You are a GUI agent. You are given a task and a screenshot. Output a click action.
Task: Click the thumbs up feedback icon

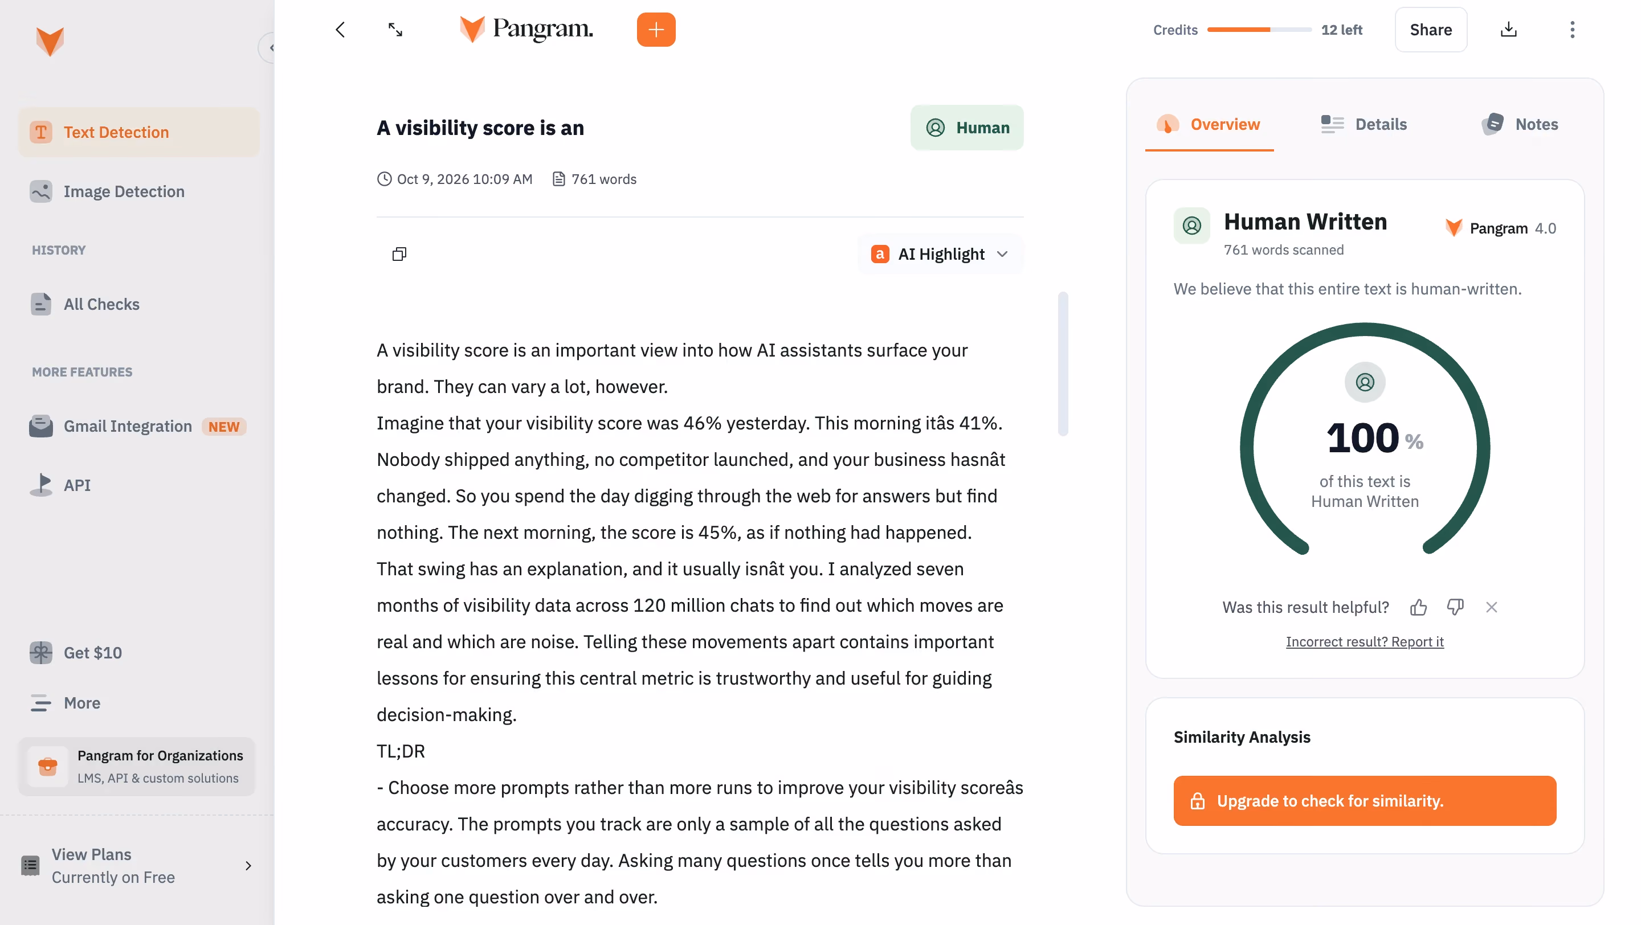coord(1418,607)
